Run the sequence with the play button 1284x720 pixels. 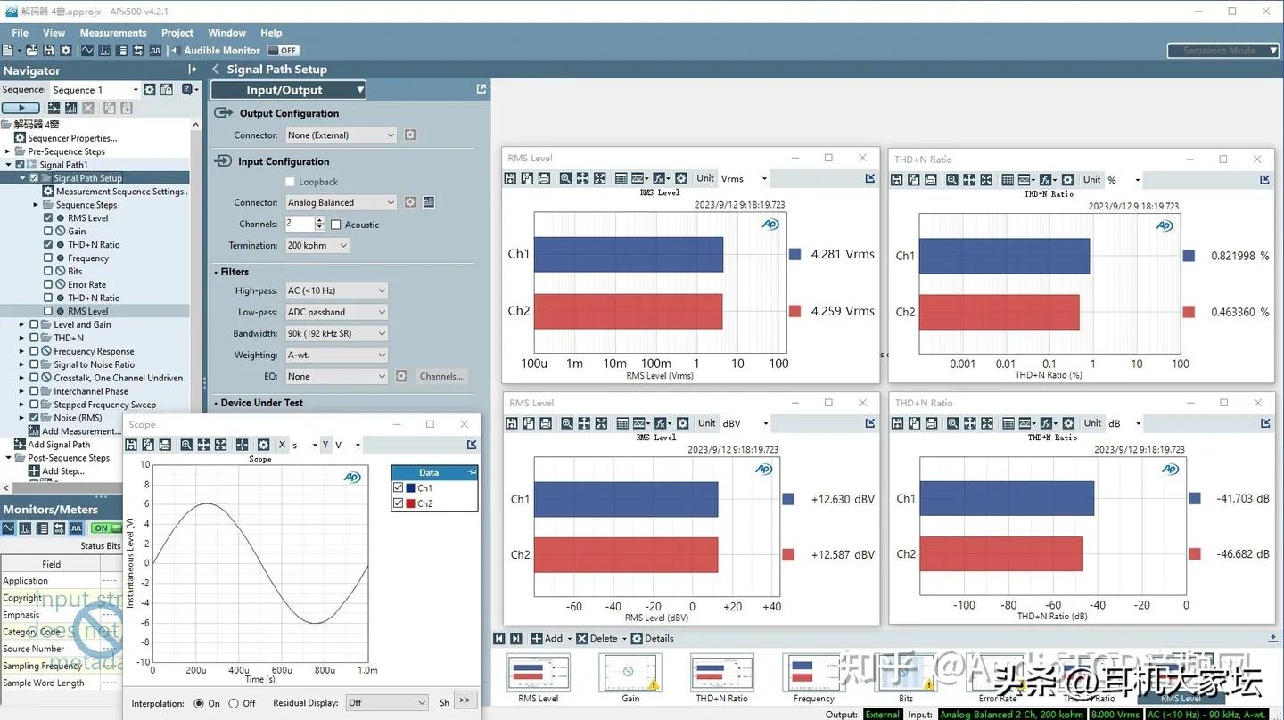coord(21,108)
